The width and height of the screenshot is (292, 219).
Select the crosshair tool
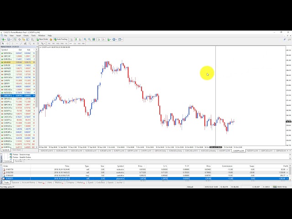pyautogui.click(x=8, y=43)
